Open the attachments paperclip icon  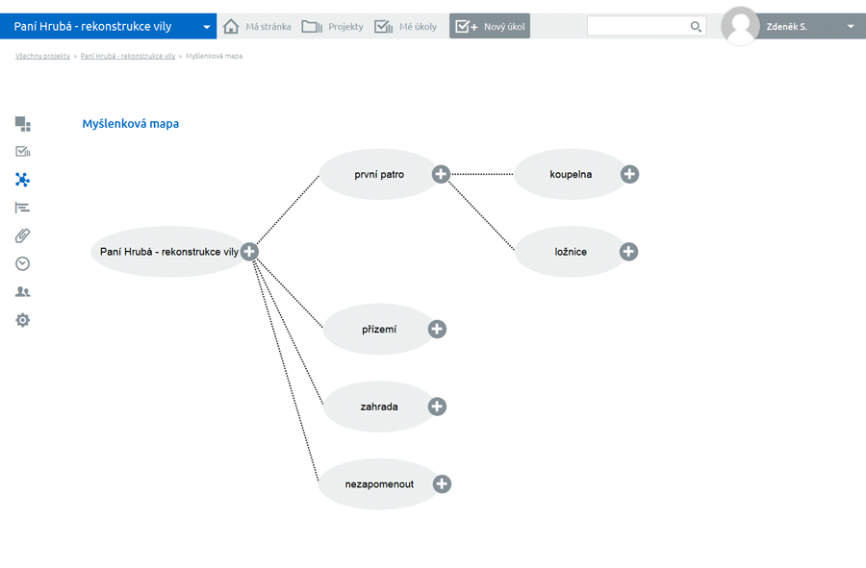pos(23,235)
